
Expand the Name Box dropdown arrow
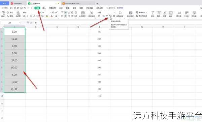pos(20,23)
